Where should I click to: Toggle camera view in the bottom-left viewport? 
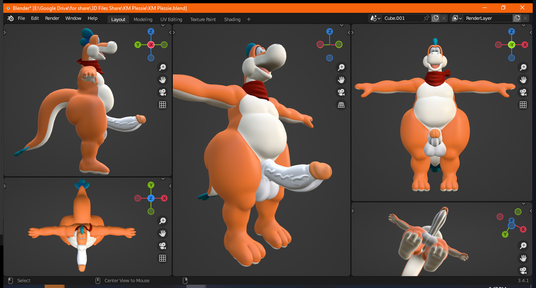(162, 246)
